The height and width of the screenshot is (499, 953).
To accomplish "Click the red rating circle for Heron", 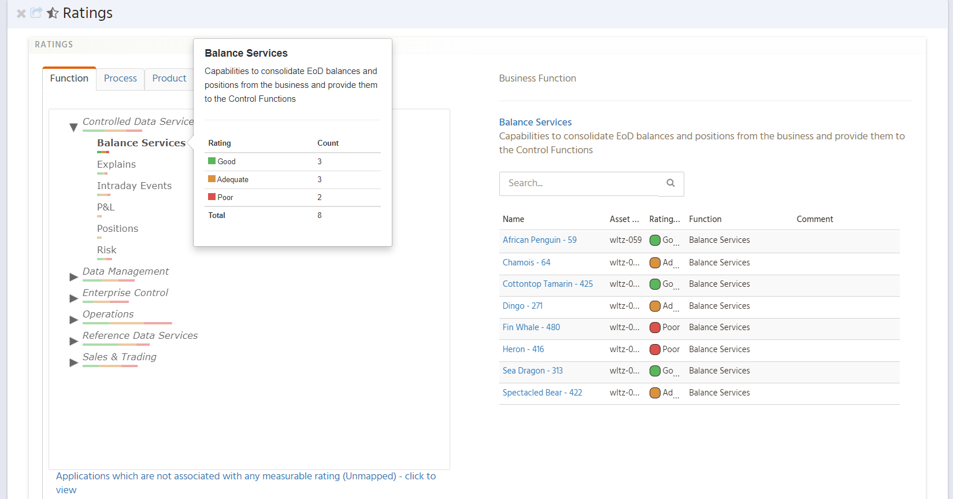I will point(655,350).
